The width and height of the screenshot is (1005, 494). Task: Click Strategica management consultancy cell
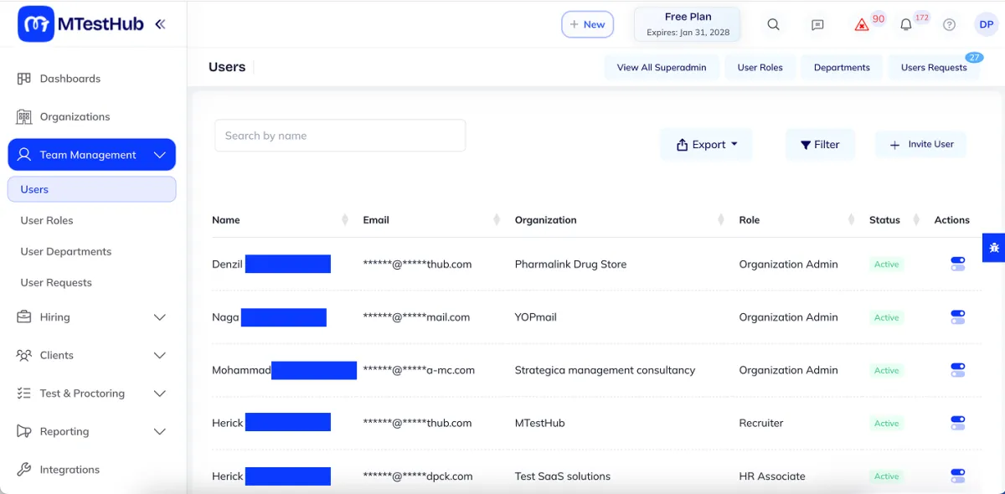(x=605, y=370)
